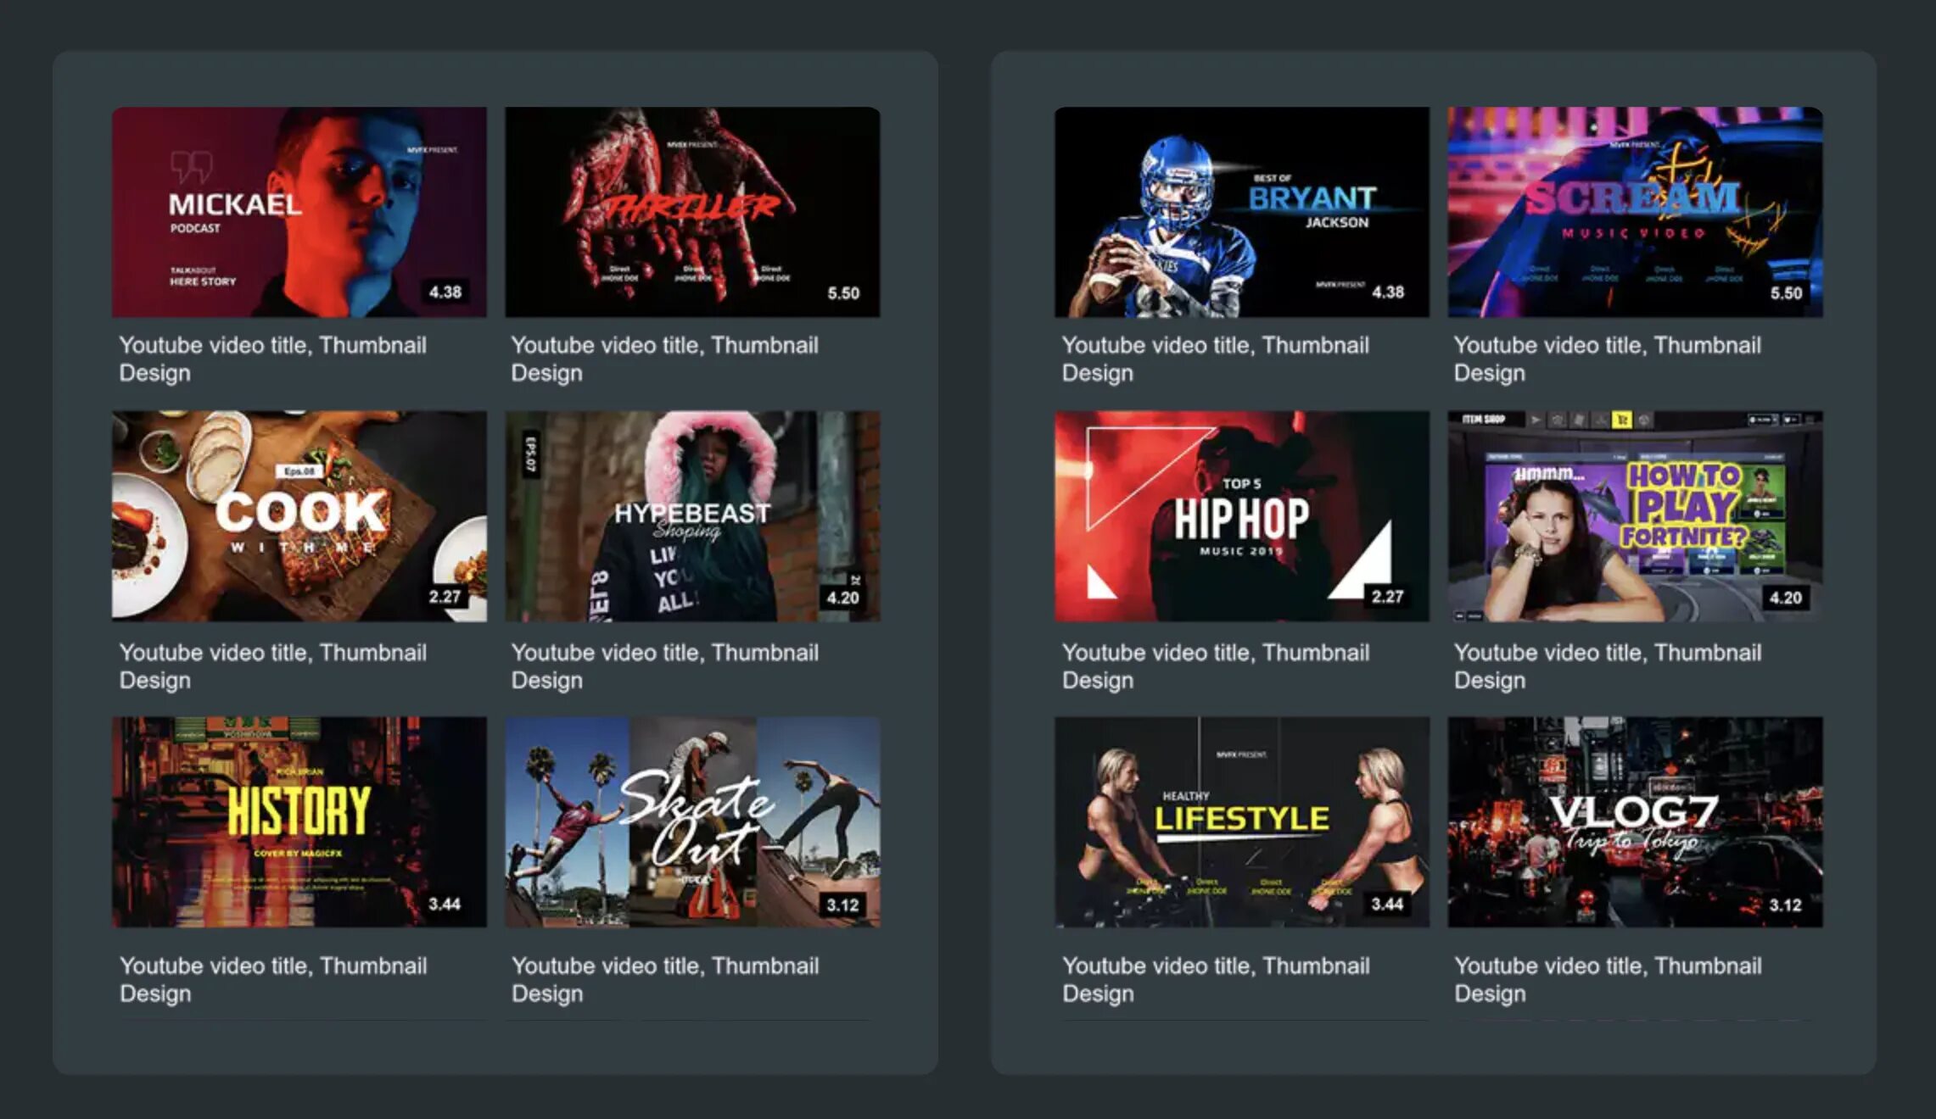Click the title below Bryant Jackson thumbnail
Screen dimensions: 1936x1119
point(1216,359)
